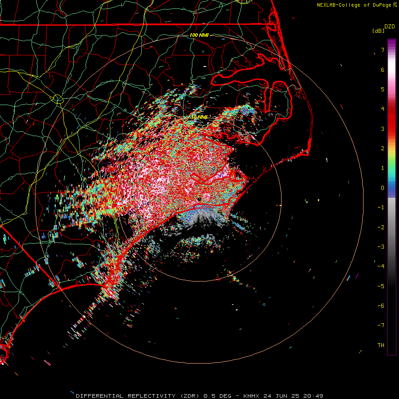Screen dimensions: 399x399
Task: Click the color scale value -7
Action: [x=381, y=325]
